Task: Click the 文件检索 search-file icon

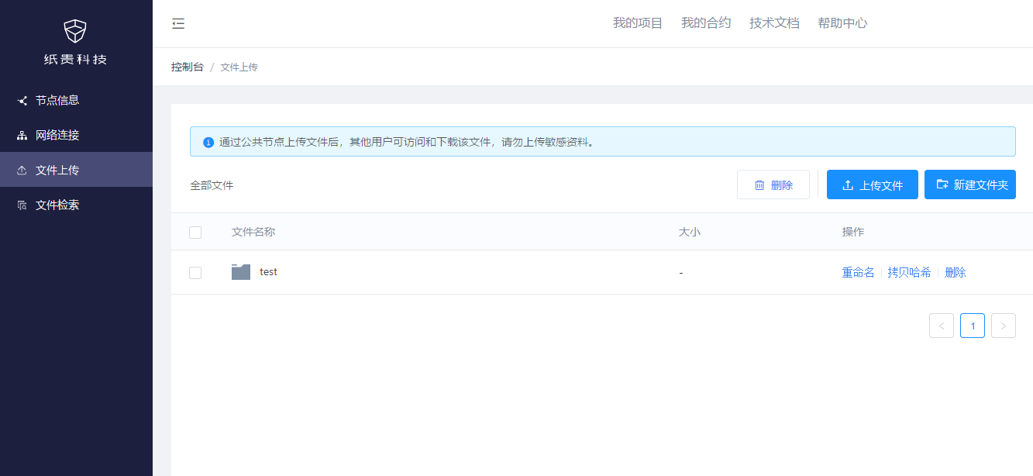Action: coord(22,205)
